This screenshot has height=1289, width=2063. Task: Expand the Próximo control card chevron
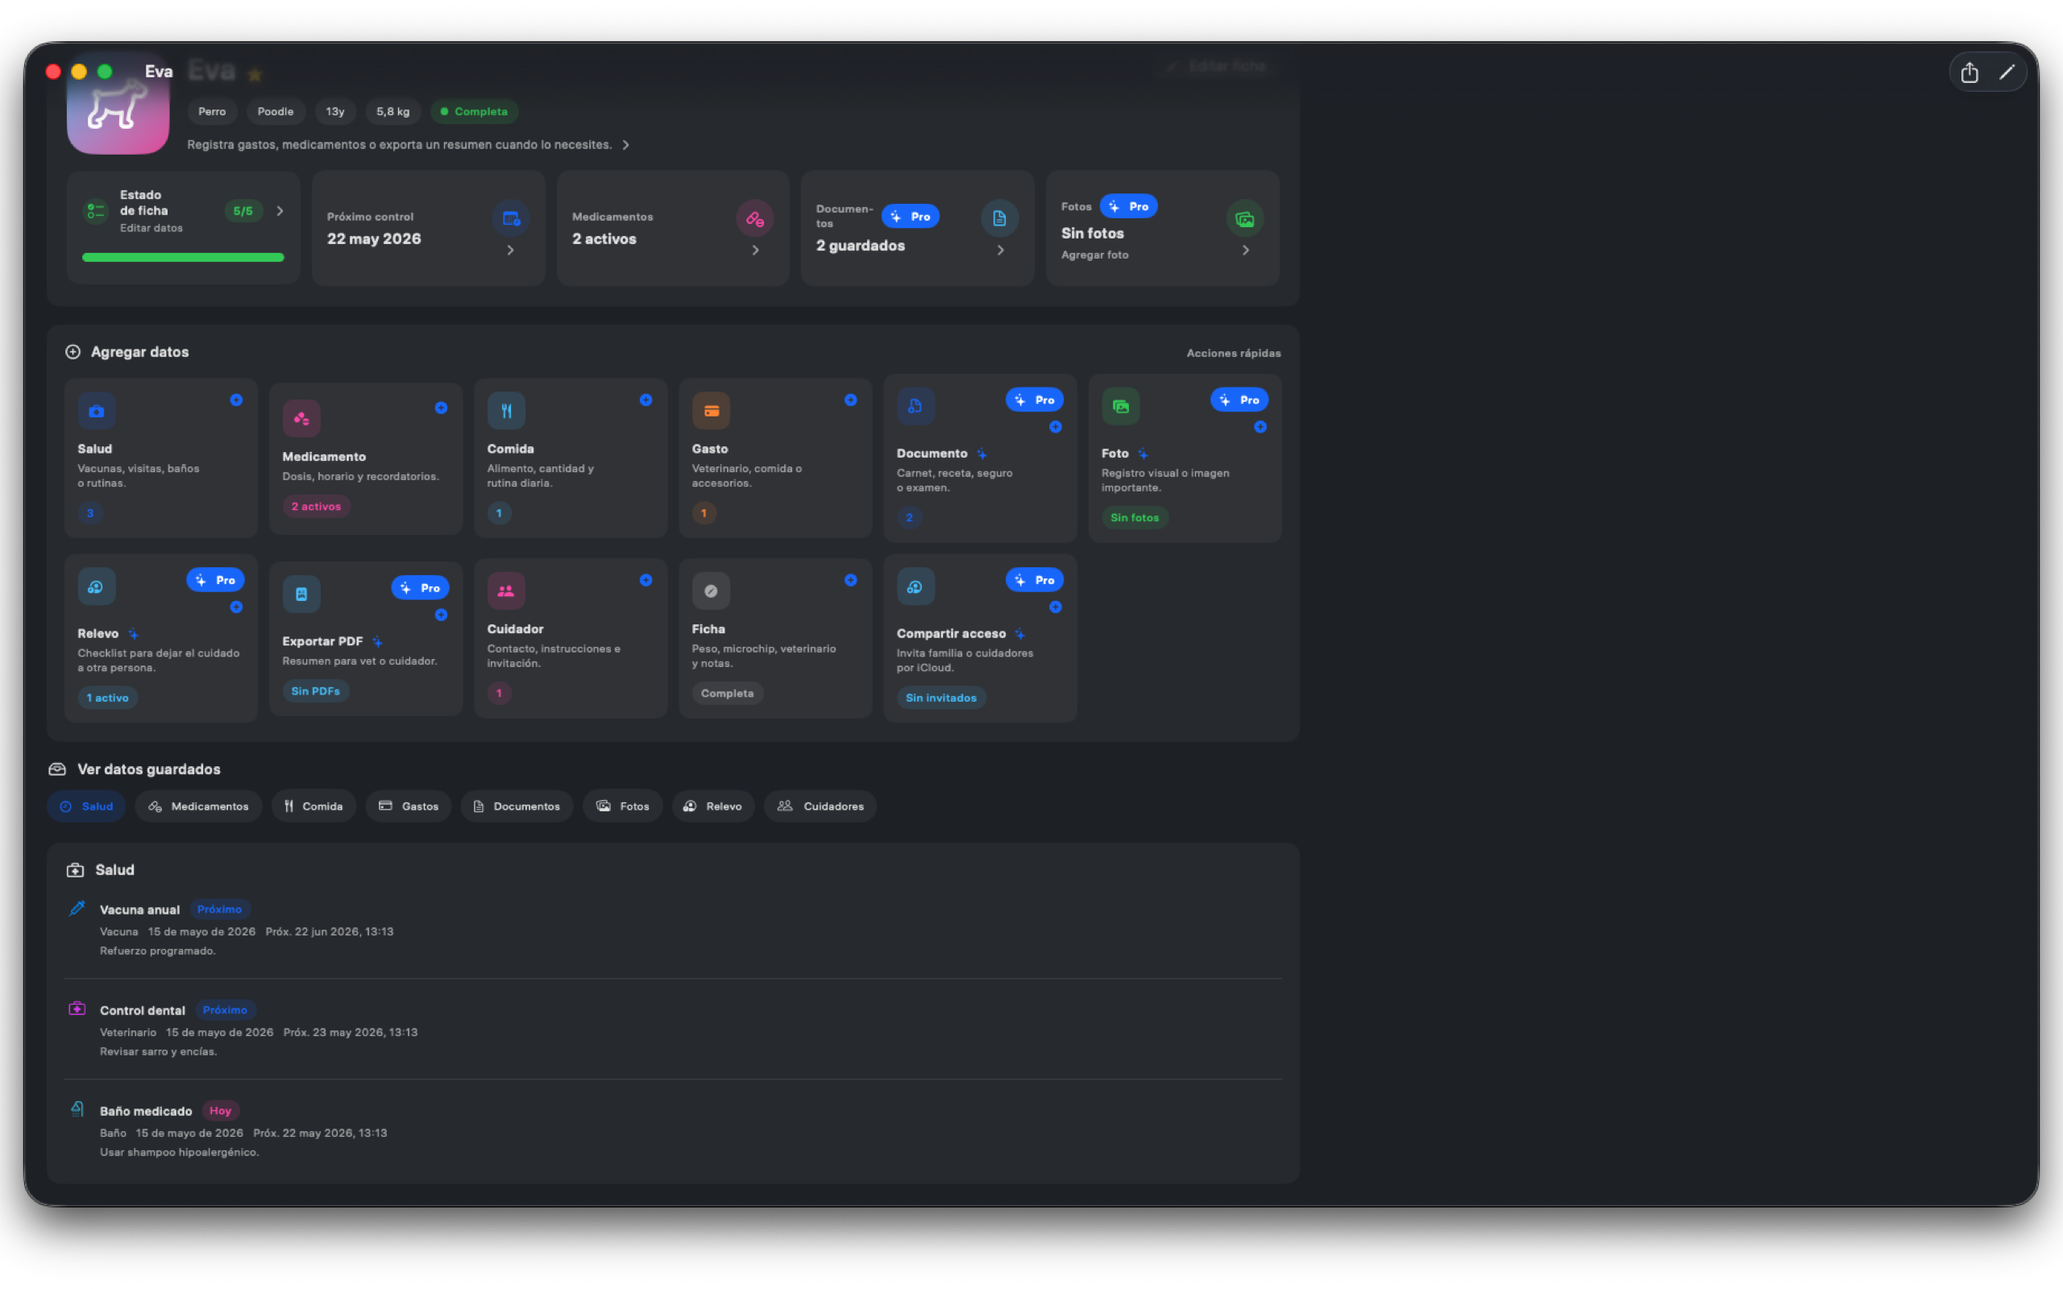coord(511,250)
